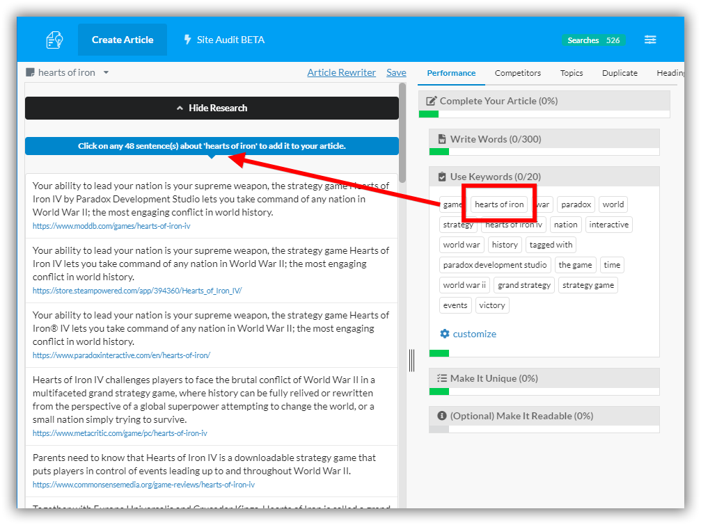Select the 'victory' keyword tag
This screenshot has width=701, height=525.
(491, 305)
